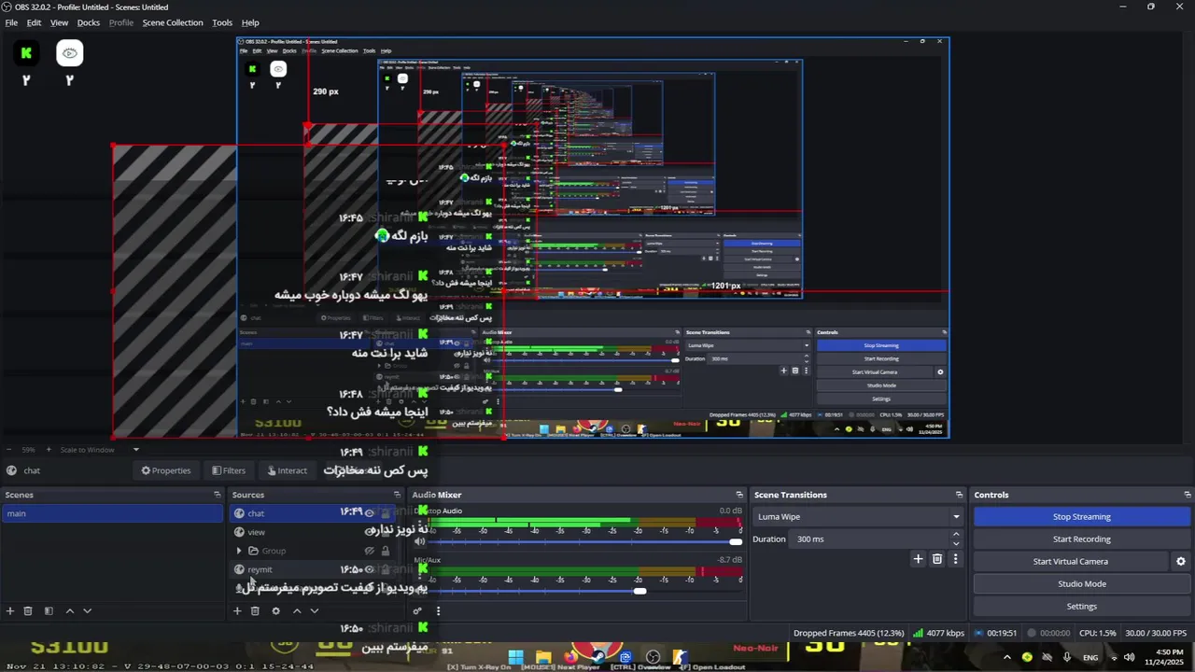1195x672 pixels.
Task: Add a transition using the plus icon
Action: (918, 559)
